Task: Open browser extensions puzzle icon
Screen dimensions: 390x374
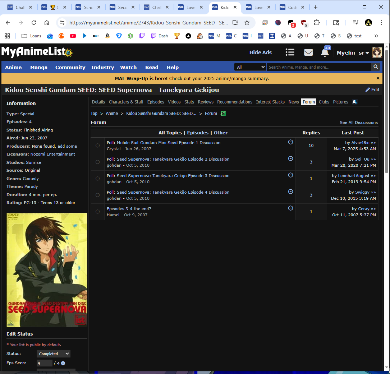Action: point(317,23)
